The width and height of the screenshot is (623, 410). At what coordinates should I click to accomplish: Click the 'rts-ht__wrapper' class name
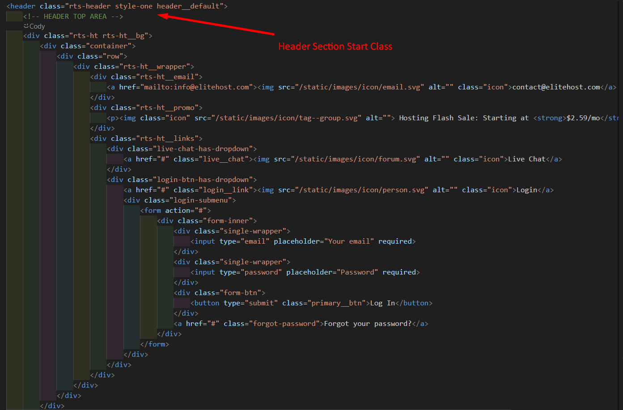coord(157,67)
